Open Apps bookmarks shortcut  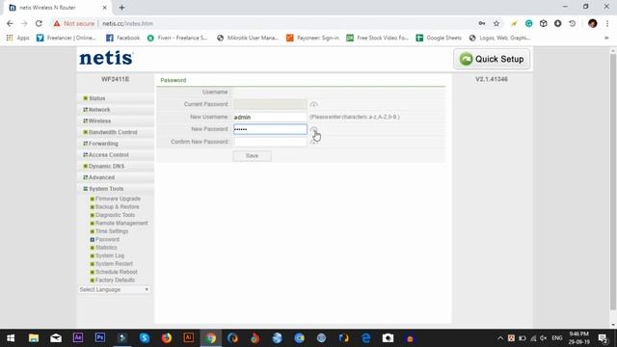17,38
